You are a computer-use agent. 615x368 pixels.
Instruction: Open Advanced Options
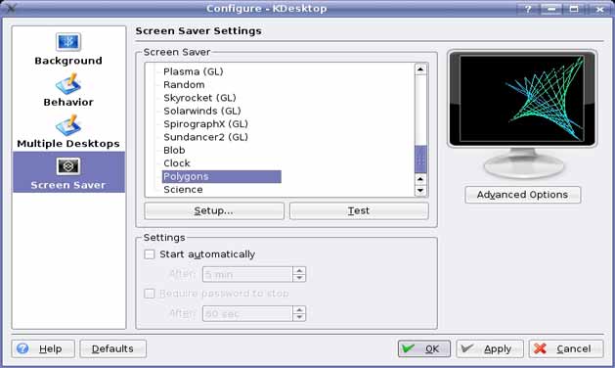(x=522, y=195)
